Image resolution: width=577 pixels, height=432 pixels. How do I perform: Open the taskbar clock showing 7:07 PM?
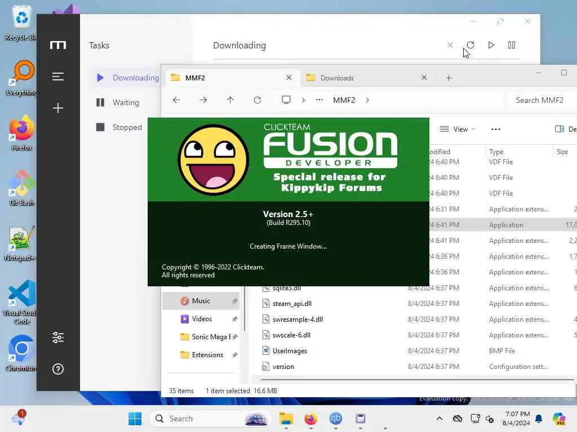pyautogui.click(x=517, y=418)
